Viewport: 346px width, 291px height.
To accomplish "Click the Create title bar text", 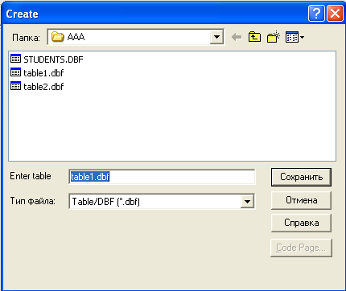I will 22,14.
